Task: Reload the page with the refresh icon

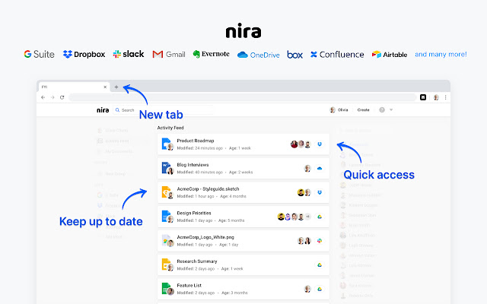Action: coord(62,97)
